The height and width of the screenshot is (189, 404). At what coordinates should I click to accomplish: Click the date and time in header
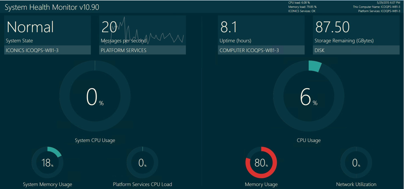(x=388, y=3)
